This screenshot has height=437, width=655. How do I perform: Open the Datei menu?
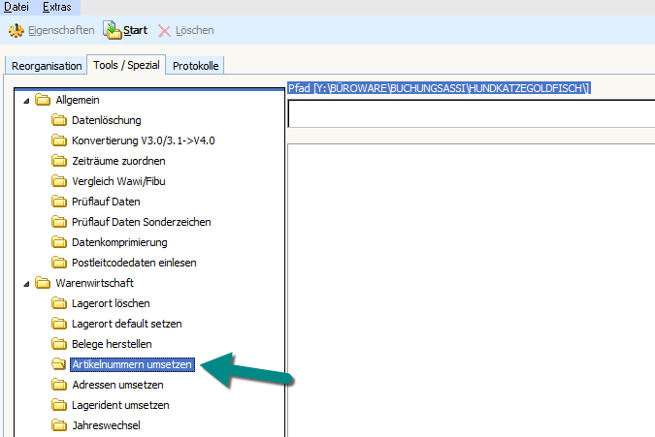(x=16, y=7)
